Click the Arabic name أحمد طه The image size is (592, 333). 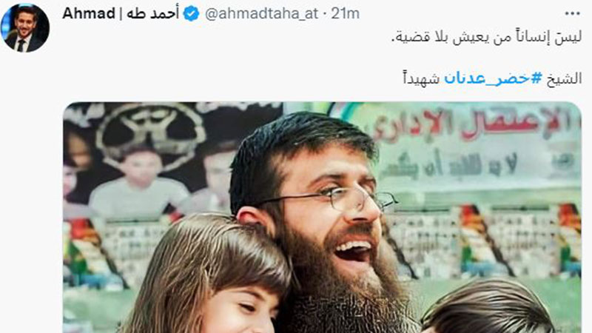click(153, 13)
